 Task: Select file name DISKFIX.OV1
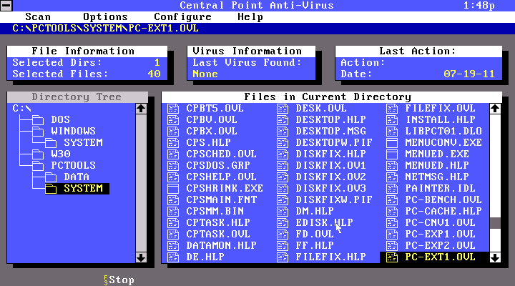click(330, 166)
